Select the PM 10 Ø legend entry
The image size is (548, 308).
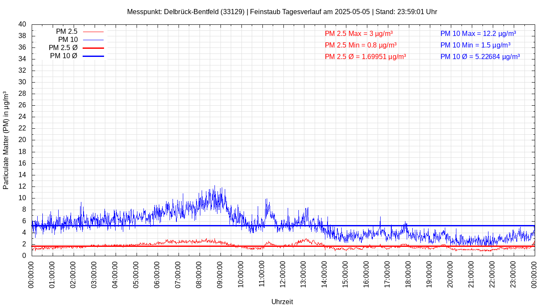click(x=63, y=56)
